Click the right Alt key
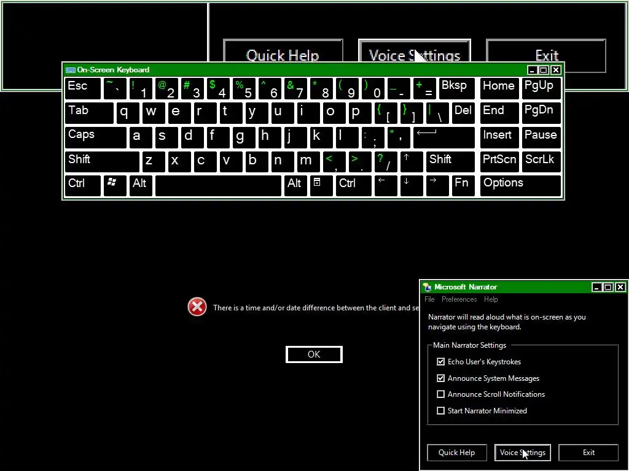The height and width of the screenshot is (471, 629). pos(295,186)
